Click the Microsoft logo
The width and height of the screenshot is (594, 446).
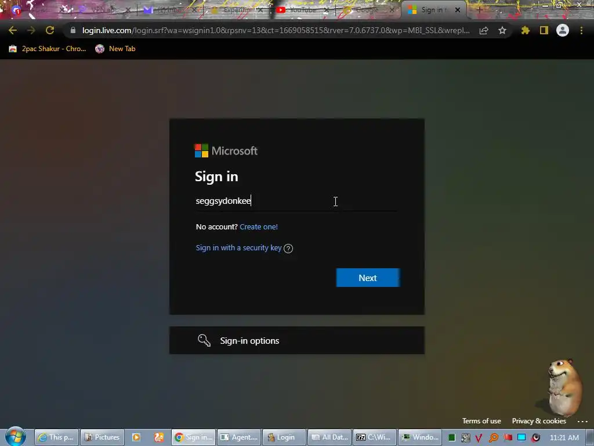(x=226, y=150)
